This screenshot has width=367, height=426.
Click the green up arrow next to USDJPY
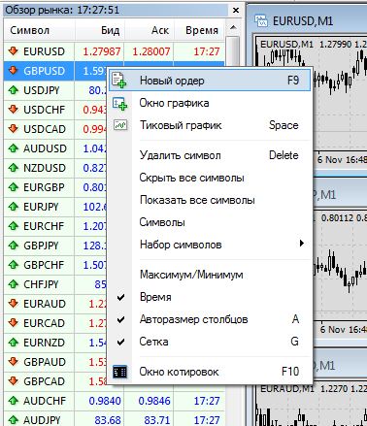14,90
